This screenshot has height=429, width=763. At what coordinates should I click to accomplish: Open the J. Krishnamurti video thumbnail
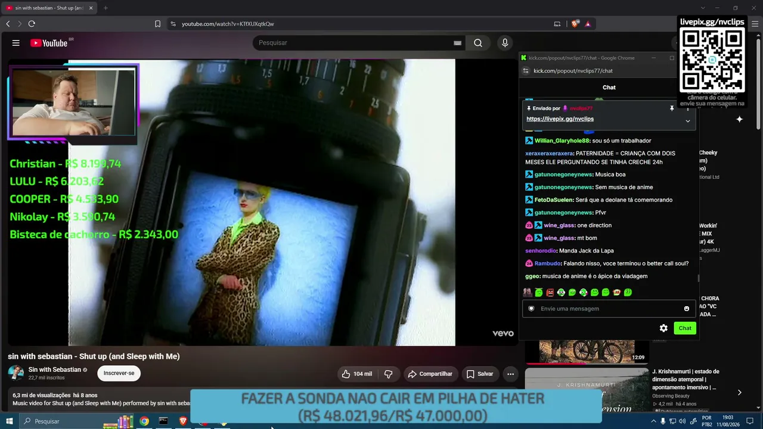point(587,390)
